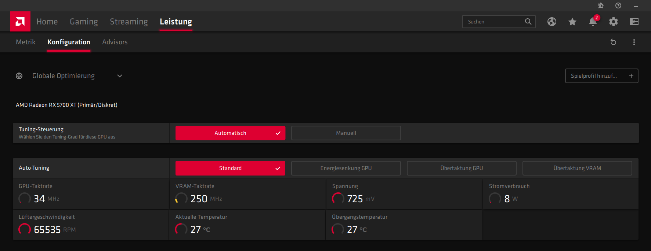Open favorites star icon
Image resolution: width=651 pixels, height=251 pixels.
click(572, 22)
